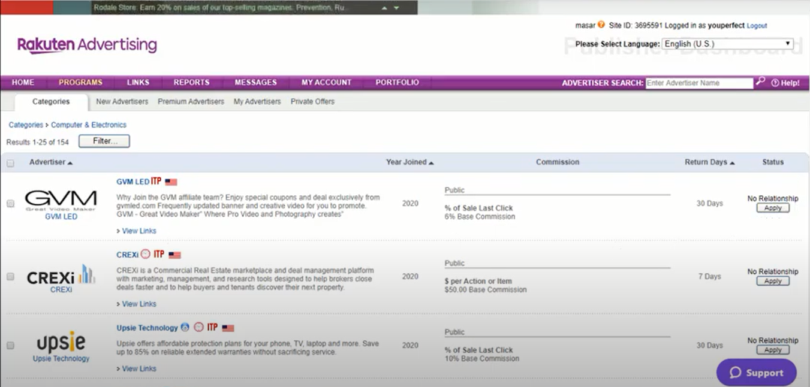Viewport: 810px width, 387px height.
Task: Click the ITP icon beside GVM LED
Action: [156, 182]
